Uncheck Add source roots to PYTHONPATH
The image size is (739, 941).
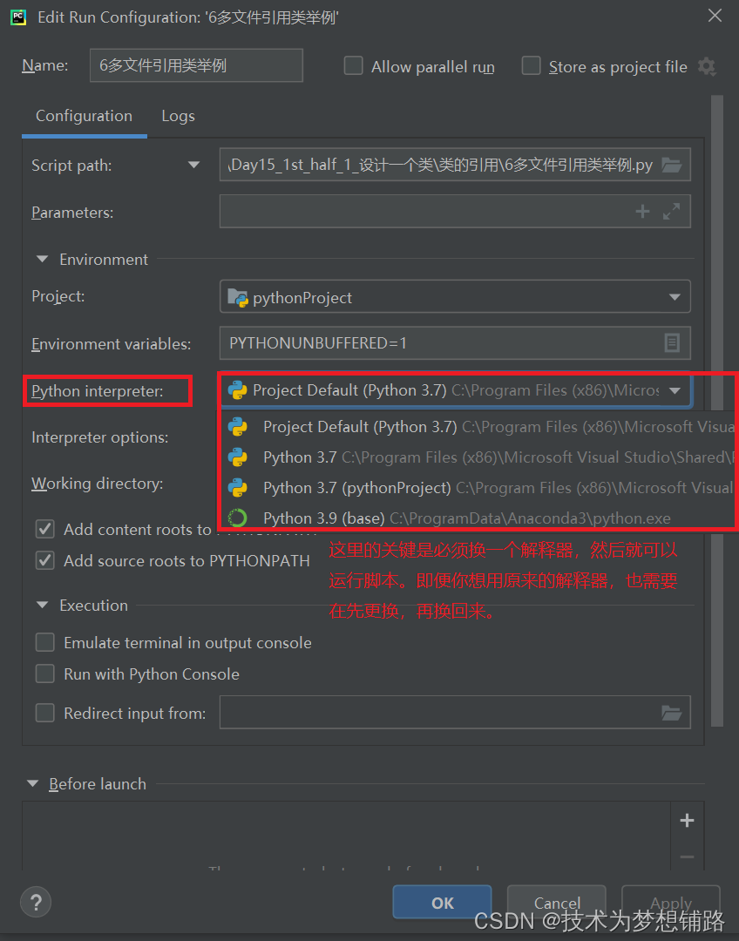pyautogui.click(x=44, y=560)
